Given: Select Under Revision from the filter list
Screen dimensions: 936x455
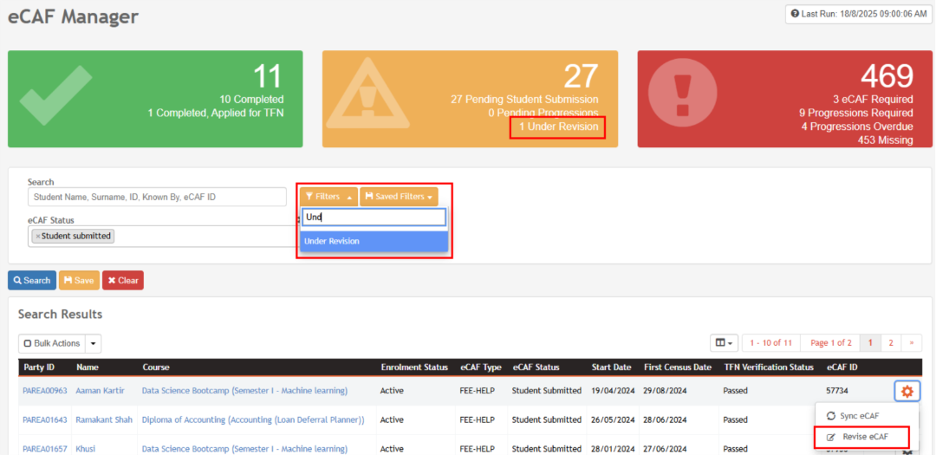Looking at the screenshot, I should pyautogui.click(x=374, y=241).
